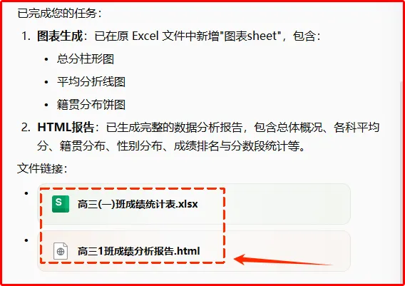This screenshot has height=286, width=405.
Task: Open the 高三1班成绩分析报告.html file link
Action: [139, 251]
